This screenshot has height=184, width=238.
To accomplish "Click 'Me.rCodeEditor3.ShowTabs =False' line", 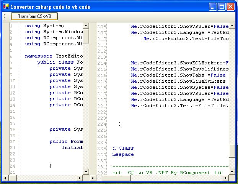I will coord(178,75).
